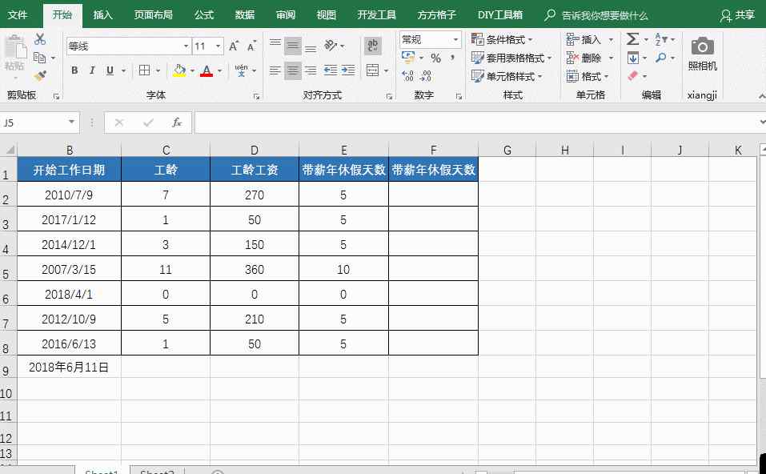Click the 删除 Delete cells button
Screen dimensions: 766x474
(590, 58)
